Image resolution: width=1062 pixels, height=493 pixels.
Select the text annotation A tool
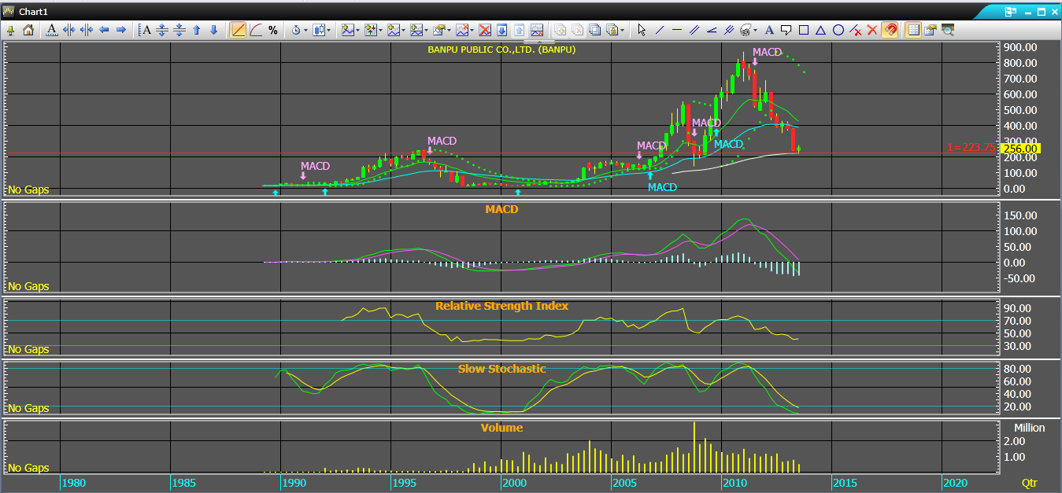(x=769, y=30)
